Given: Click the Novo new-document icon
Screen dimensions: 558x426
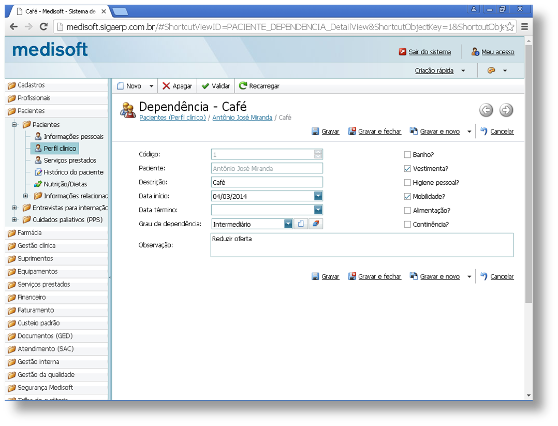Looking at the screenshot, I should pos(120,86).
